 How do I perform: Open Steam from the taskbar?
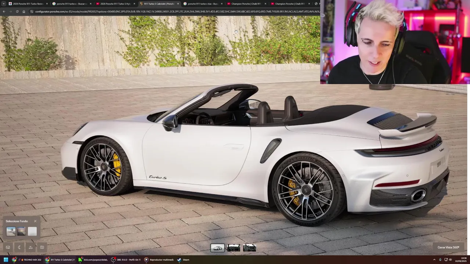(183, 260)
